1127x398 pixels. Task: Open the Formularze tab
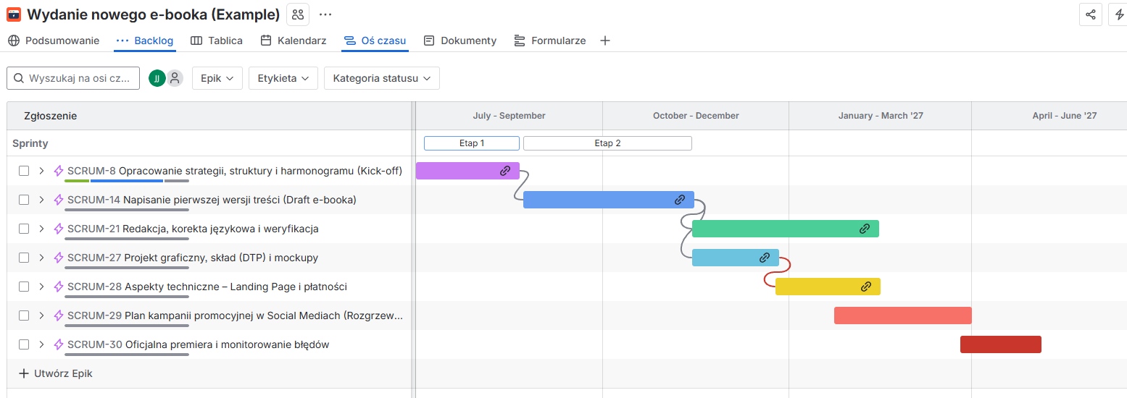550,41
